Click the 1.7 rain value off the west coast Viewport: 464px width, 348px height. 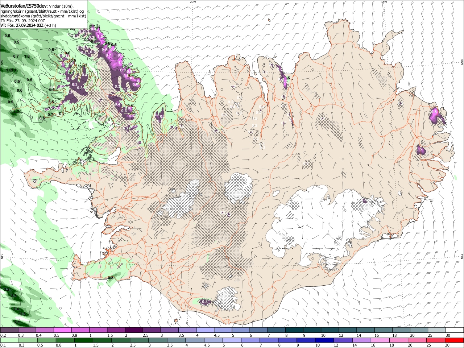click(x=17, y=112)
